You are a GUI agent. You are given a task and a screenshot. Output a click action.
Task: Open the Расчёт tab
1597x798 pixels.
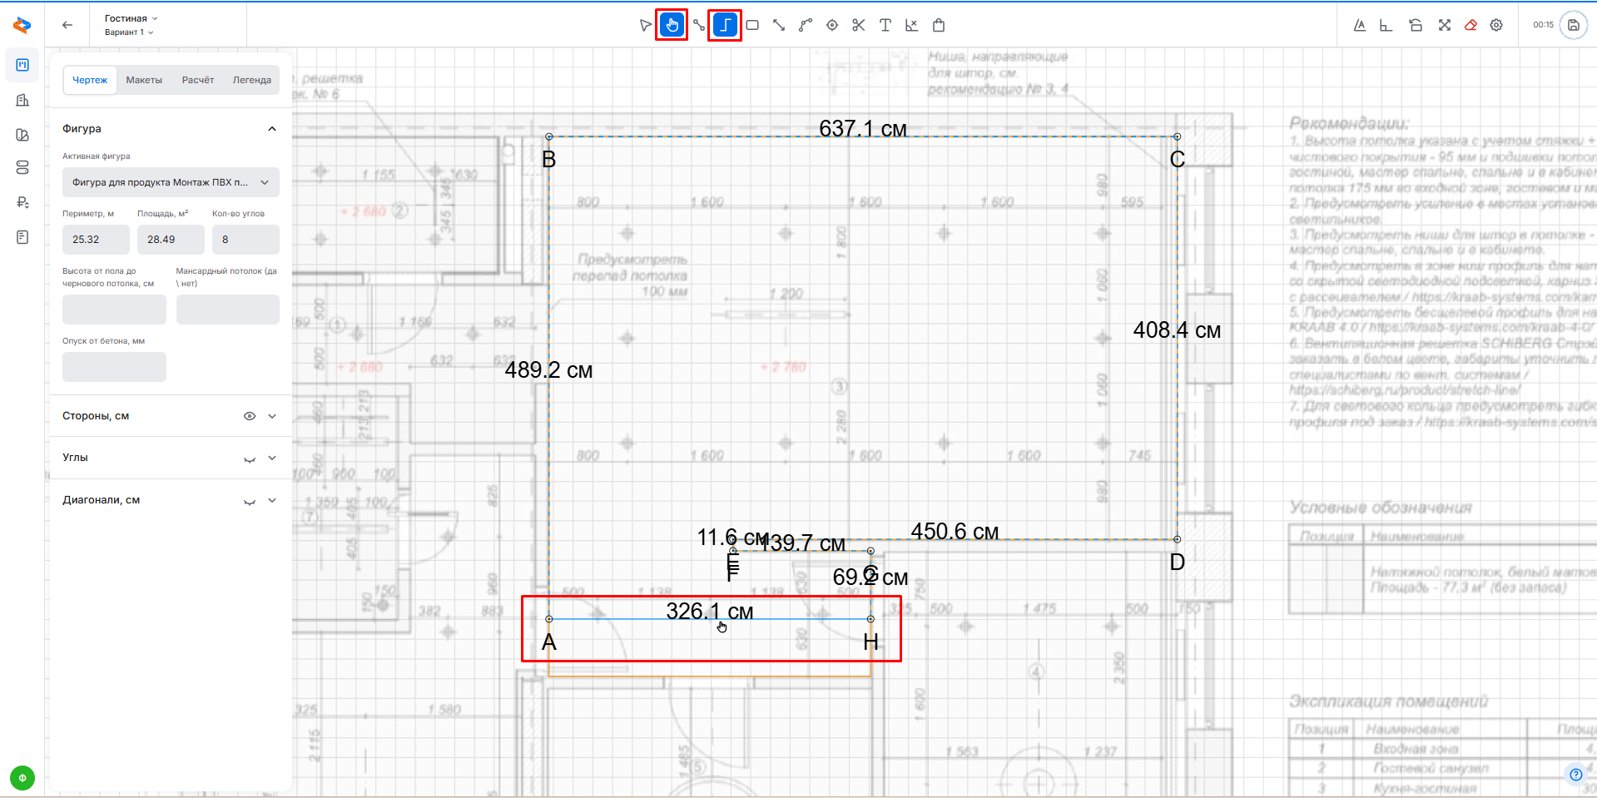(x=198, y=80)
